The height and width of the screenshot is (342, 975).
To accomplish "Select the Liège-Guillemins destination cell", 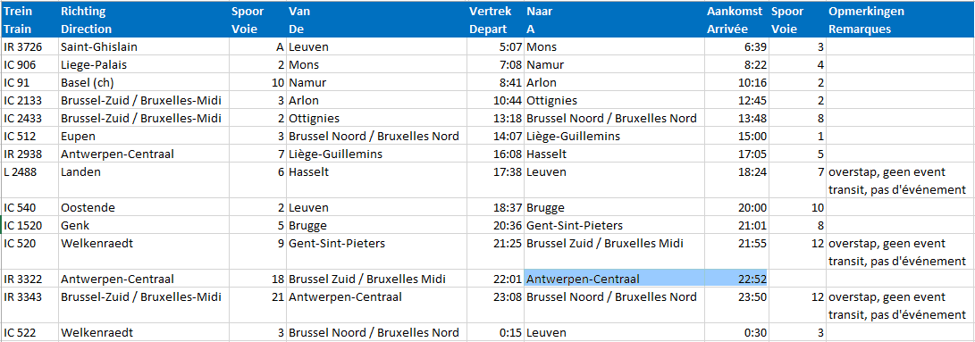I will click(x=615, y=137).
